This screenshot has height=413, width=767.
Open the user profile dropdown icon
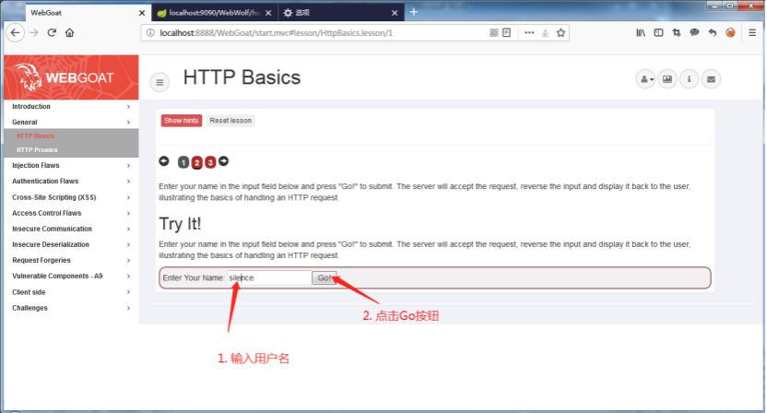[645, 79]
